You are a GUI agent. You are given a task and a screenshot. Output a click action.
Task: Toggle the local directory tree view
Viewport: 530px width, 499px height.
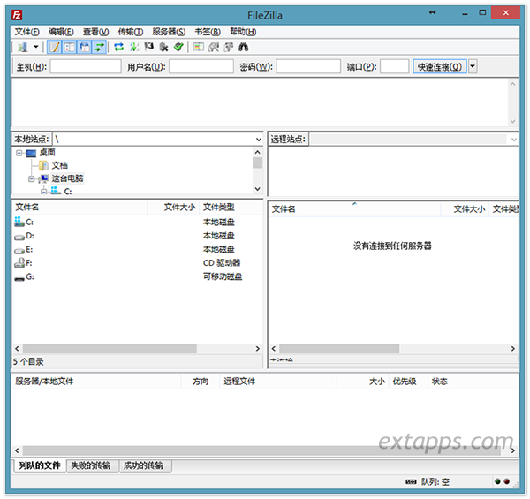[70, 47]
